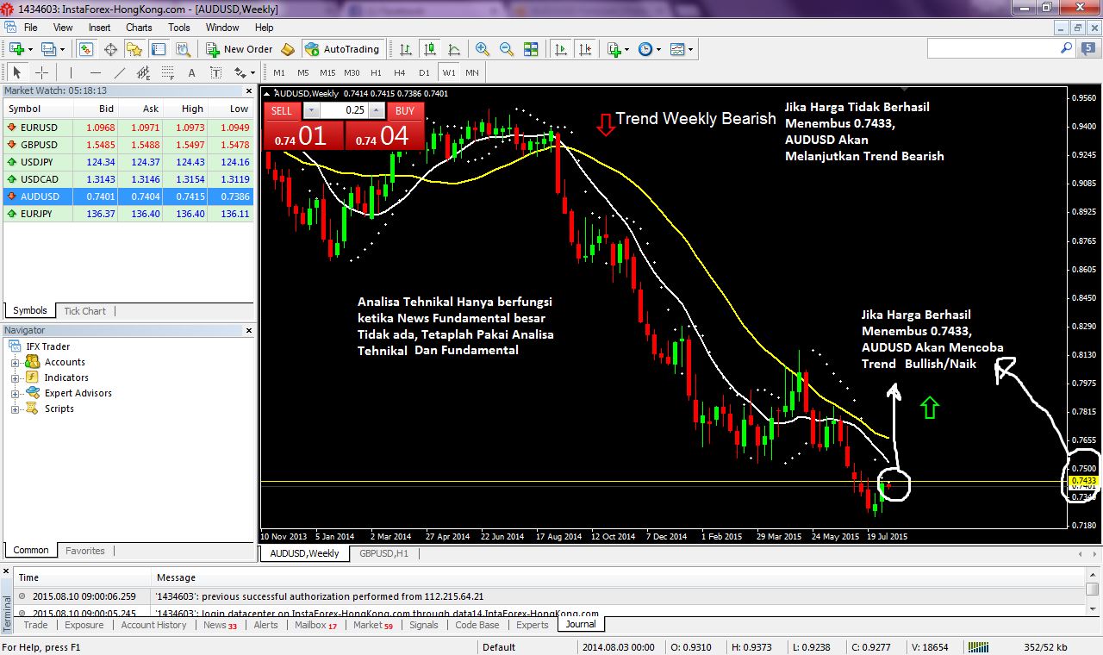The image size is (1103, 655).
Task: Select the USDJPY row in Market Watch
Action: [38, 162]
